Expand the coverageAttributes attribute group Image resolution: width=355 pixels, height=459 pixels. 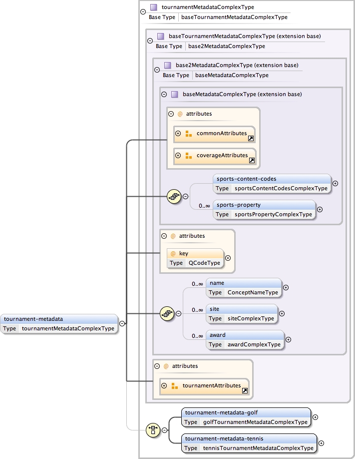[x=178, y=156]
